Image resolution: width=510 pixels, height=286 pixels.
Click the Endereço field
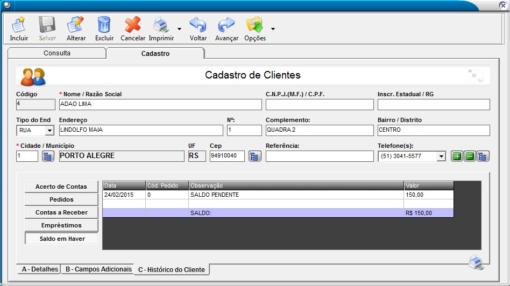(141, 130)
